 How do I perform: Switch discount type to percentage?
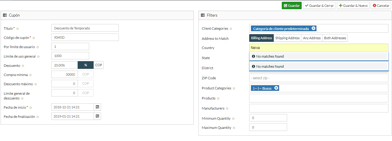point(86,65)
